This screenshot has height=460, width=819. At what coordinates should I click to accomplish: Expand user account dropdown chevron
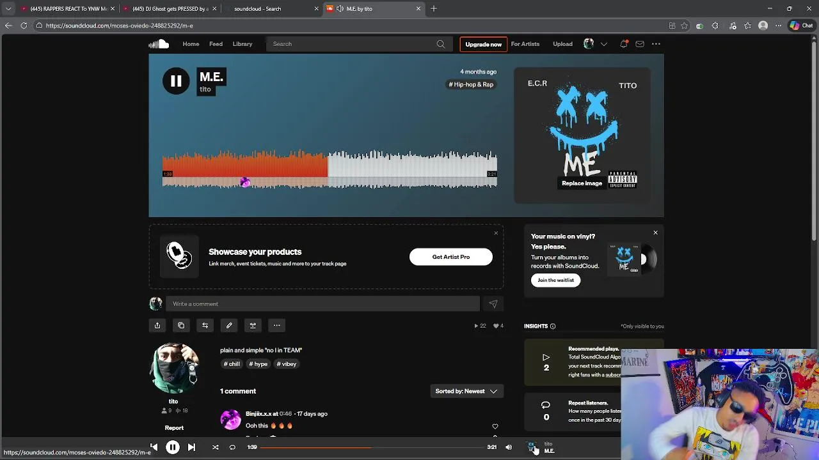pos(603,44)
